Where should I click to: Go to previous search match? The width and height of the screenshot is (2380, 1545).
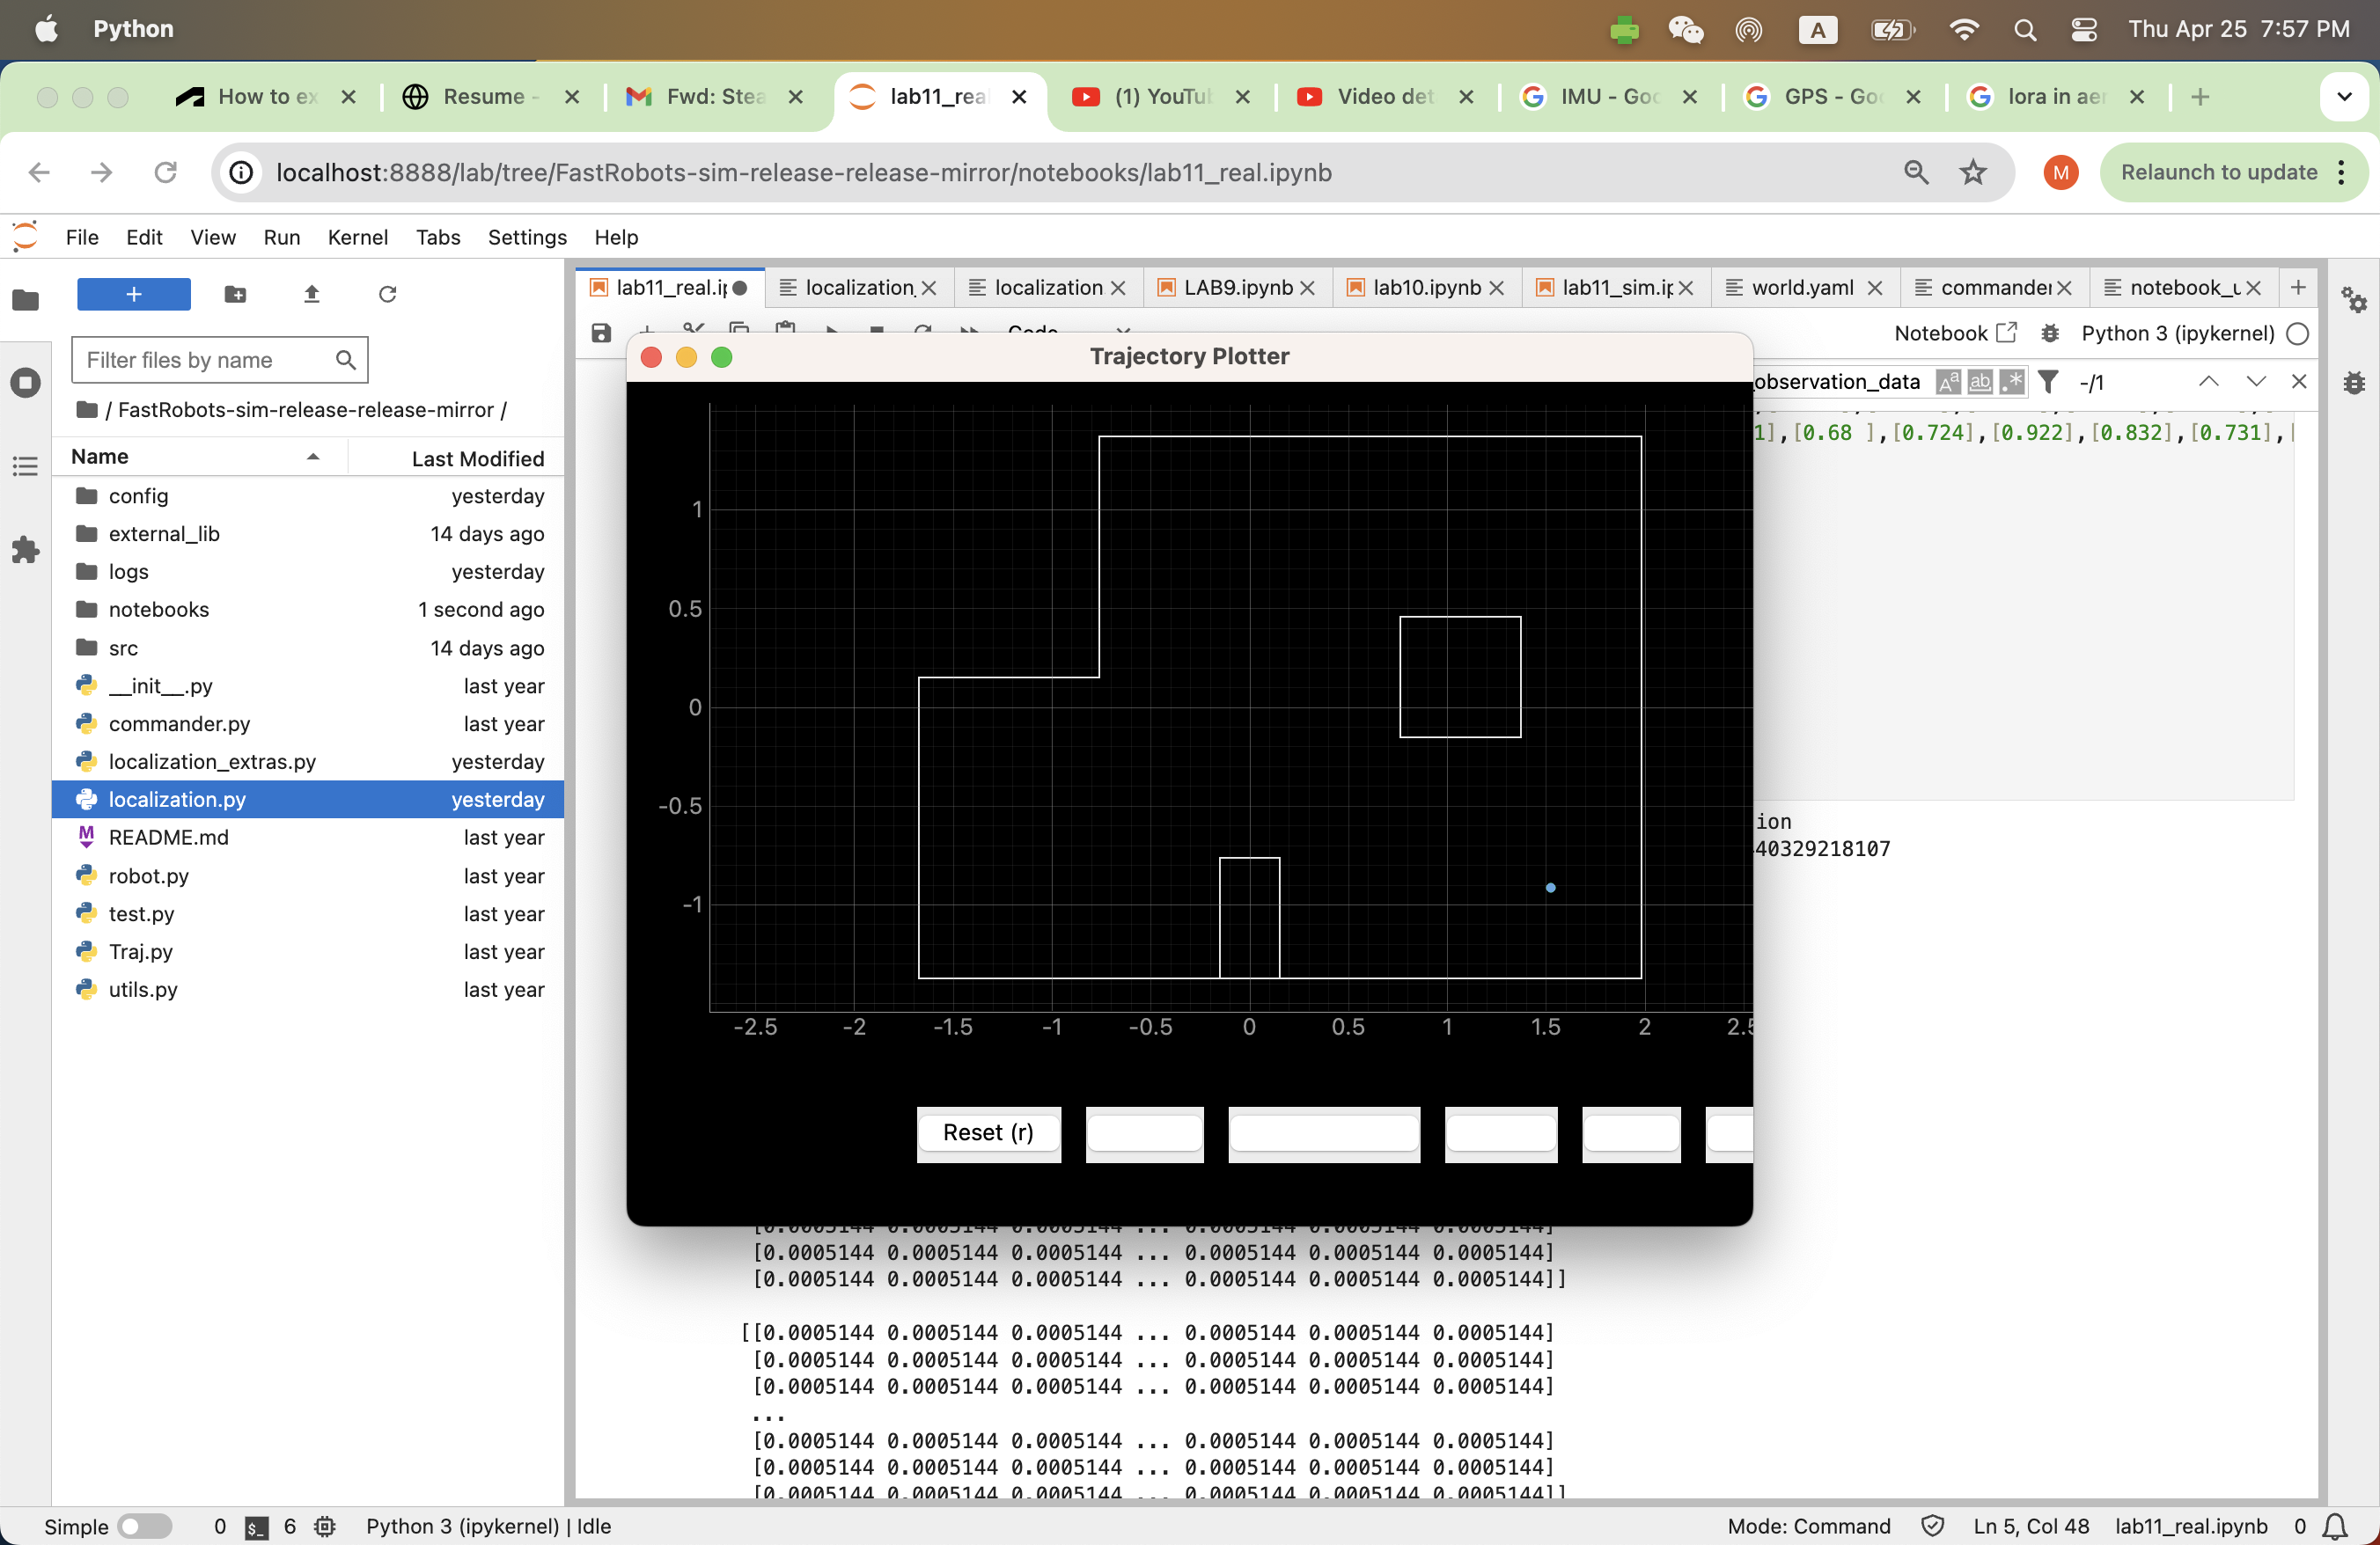2209,381
